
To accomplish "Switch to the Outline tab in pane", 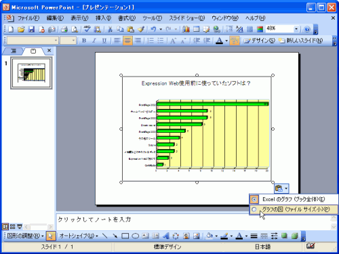I will tap(14, 51).
